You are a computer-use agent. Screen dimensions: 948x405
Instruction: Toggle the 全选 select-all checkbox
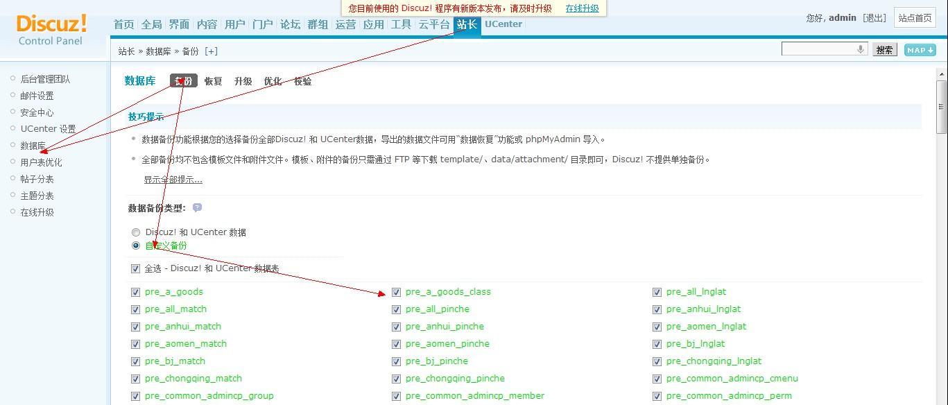pos(135,268)
